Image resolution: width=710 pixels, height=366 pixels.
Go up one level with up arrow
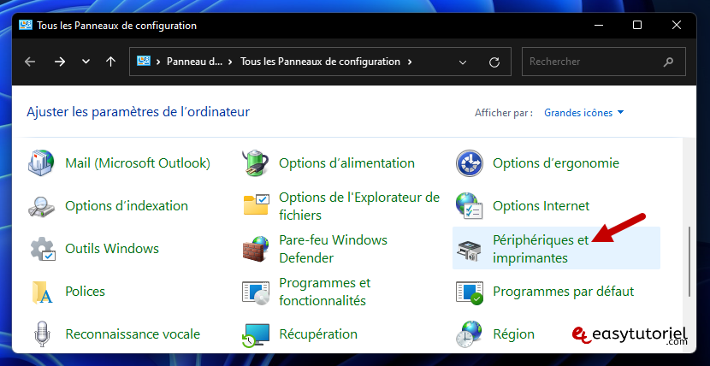(110, 62)
